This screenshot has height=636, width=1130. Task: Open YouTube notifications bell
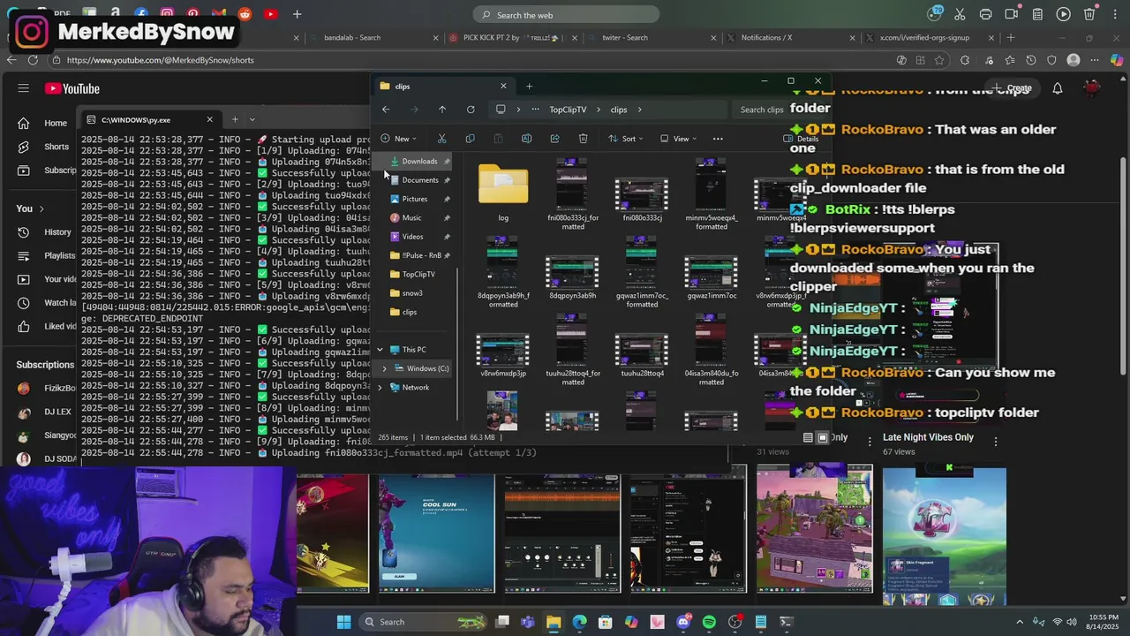[x=1058, y=88]
